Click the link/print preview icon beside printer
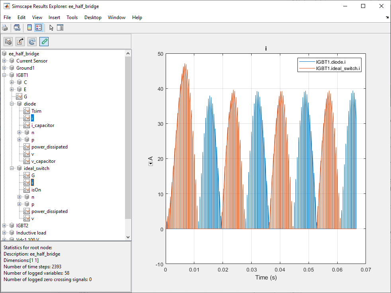This screenshot has width=391, height=293. pos(17,27)
